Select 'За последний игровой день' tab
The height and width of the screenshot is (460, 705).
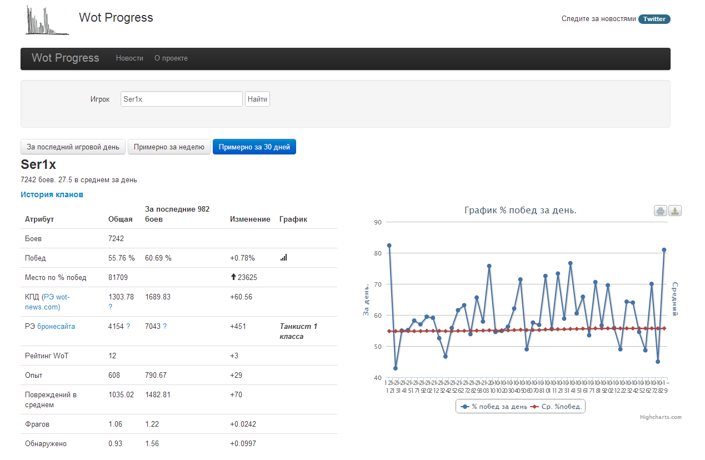(73, 147)
